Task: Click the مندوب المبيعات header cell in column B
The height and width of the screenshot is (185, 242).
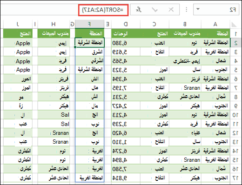Action: pos(185,33)
